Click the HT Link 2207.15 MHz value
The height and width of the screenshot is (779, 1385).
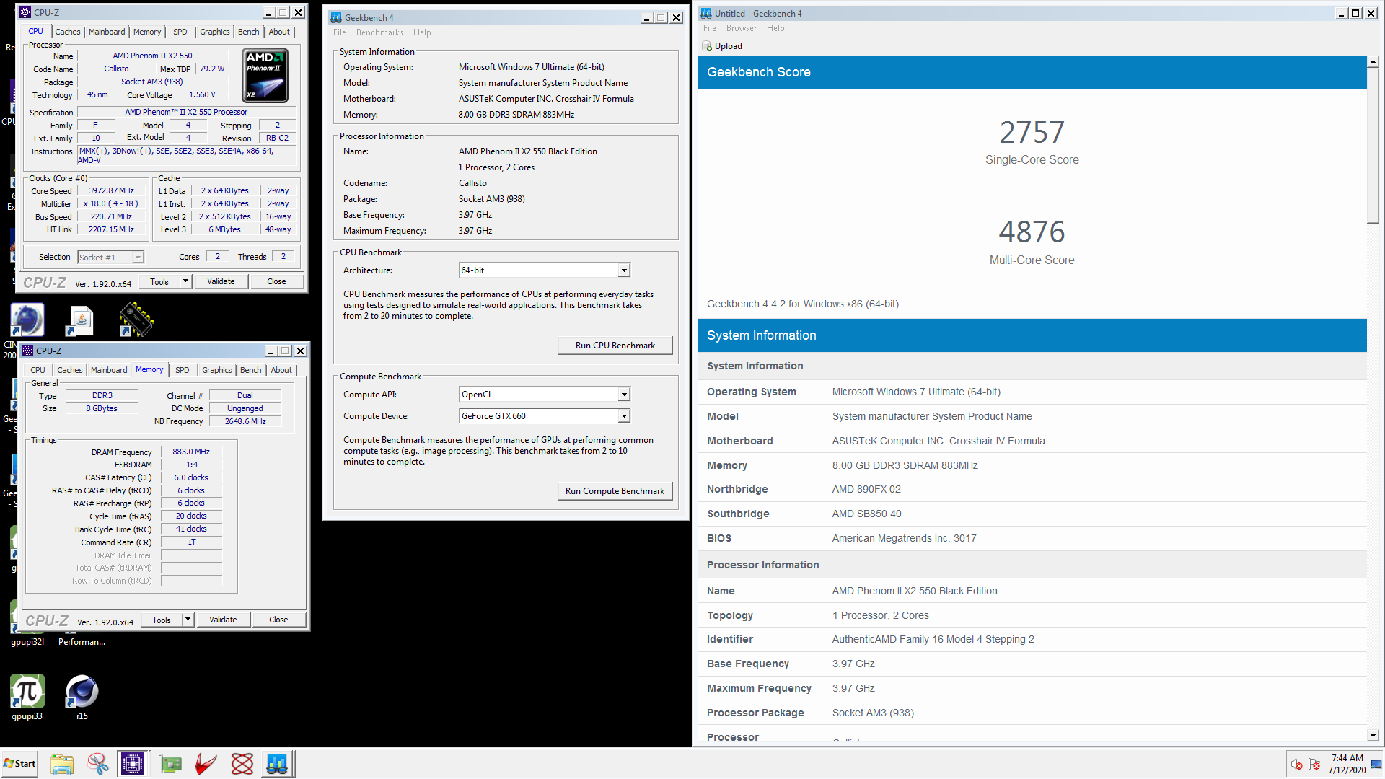point(111,229)
